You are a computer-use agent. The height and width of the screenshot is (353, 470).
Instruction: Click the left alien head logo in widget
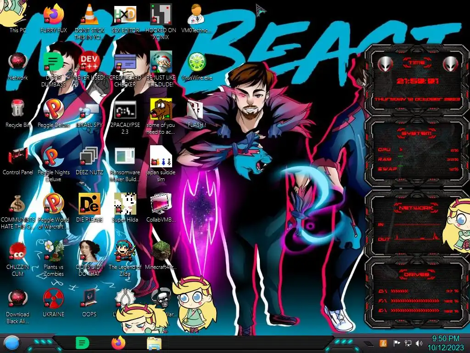click(386, 63)
